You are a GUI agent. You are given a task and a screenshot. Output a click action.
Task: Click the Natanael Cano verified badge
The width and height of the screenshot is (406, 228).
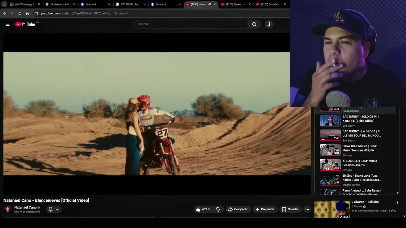pos(39,208)
